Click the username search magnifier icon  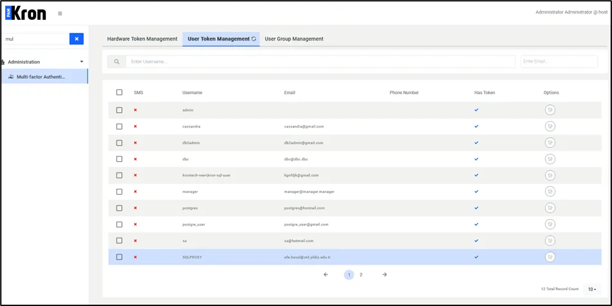tap(117, 62)
